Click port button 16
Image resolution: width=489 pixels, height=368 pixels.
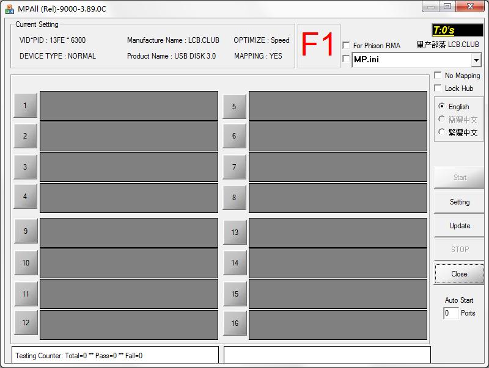pyautogui.click(x=235, y=323)
